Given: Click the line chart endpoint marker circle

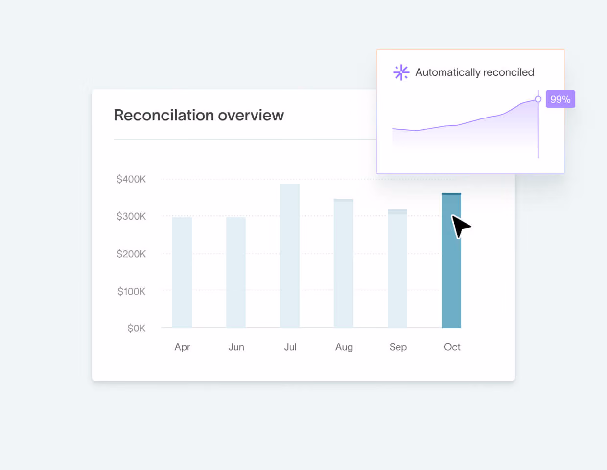Looking at the screenshot, I should [538, 99].
